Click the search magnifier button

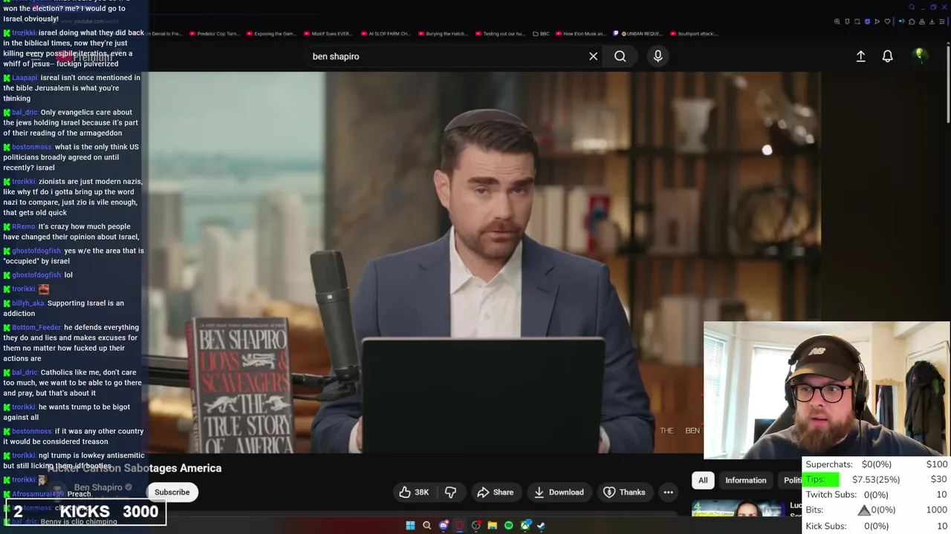620,56
